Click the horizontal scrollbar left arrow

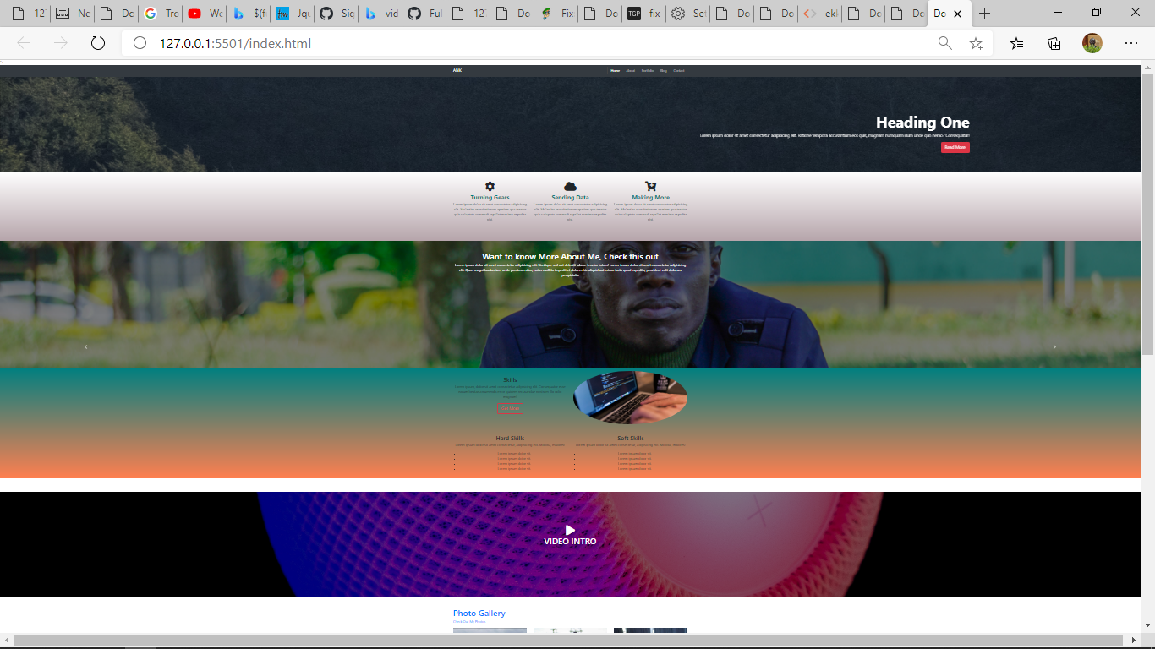7,641
